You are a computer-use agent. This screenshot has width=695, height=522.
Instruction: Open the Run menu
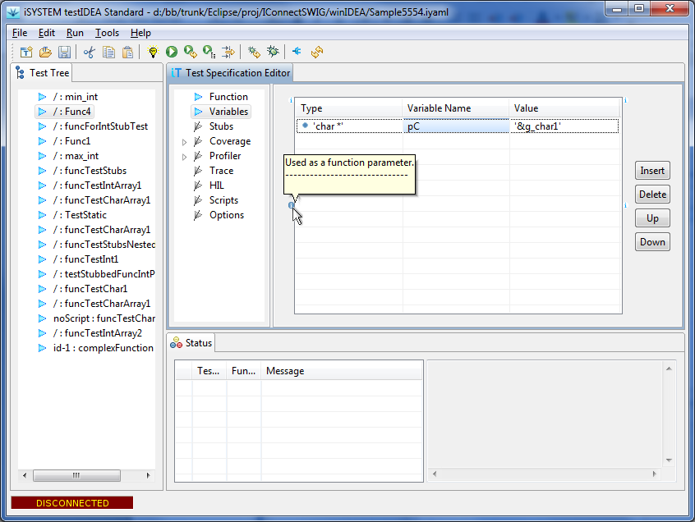(x=75, y=33)
